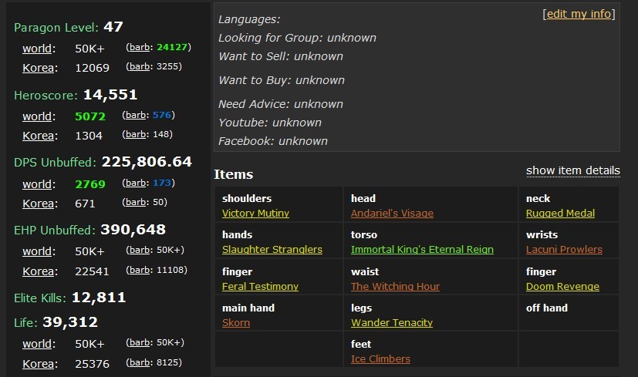Open Skorn main hand item
Screen dimensions: 638x377
(x=236, y=322)
